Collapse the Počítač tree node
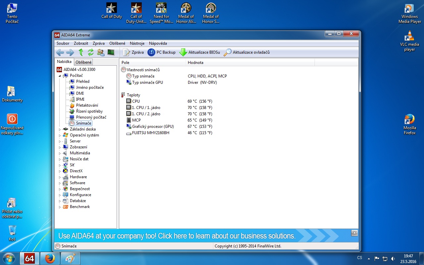The image size is (424, 265). [60, 76]
